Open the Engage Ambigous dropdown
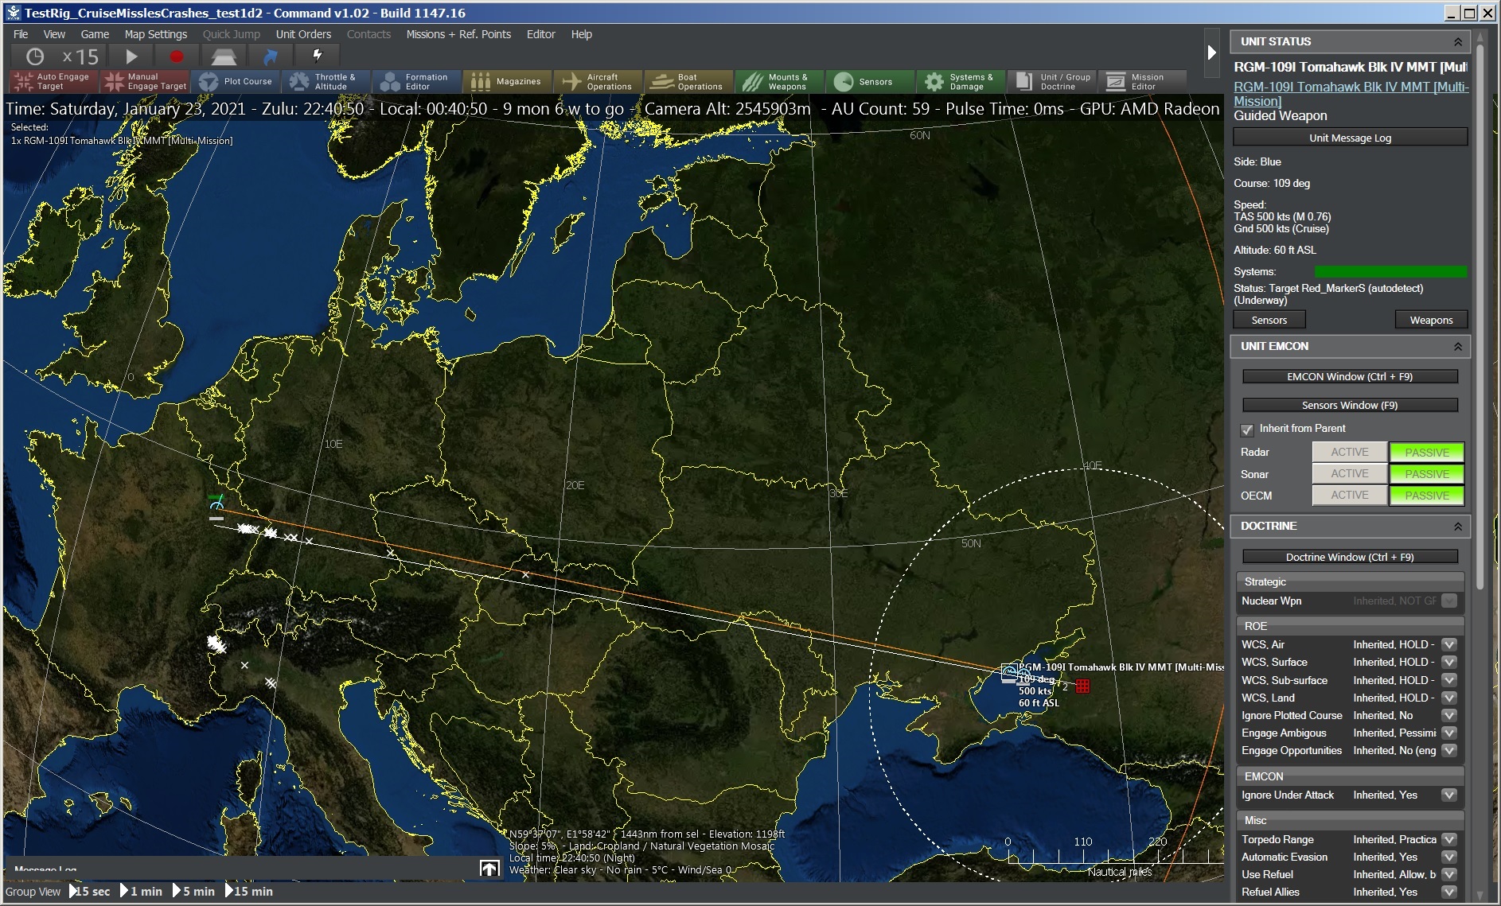Viewport: 1501px width, 906px height. click(1448, 733)
